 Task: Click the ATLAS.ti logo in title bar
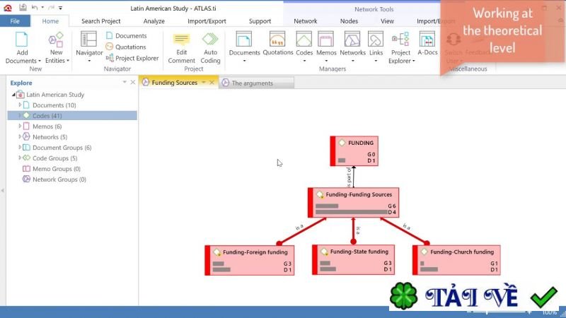coord(8,8)
